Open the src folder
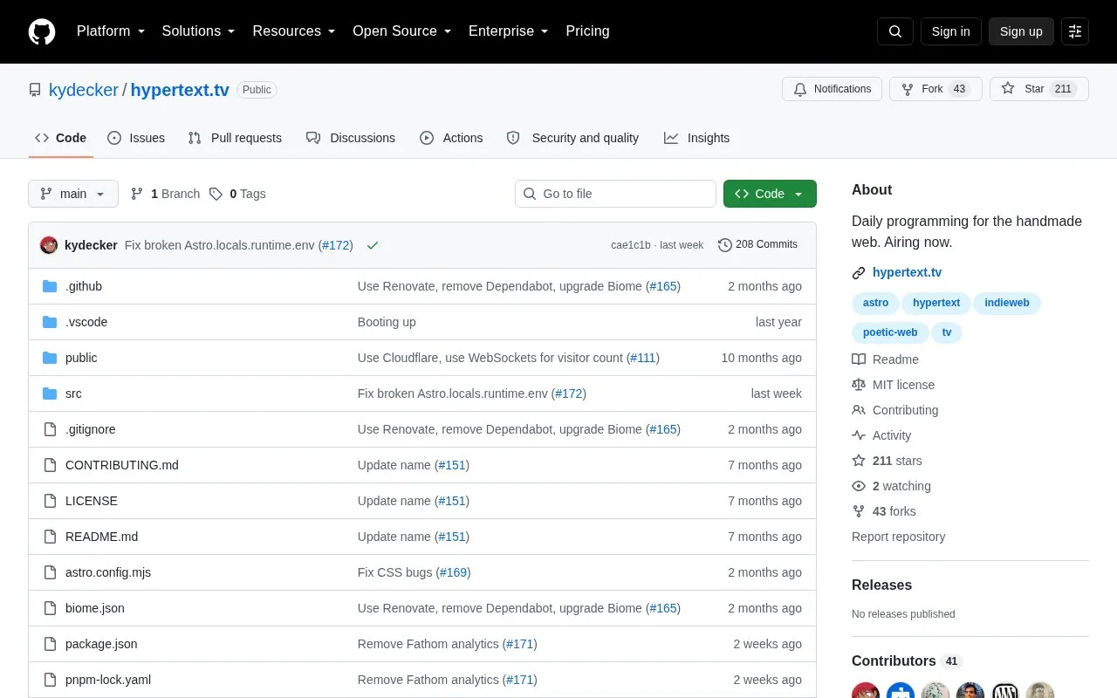 click(73, 393)
